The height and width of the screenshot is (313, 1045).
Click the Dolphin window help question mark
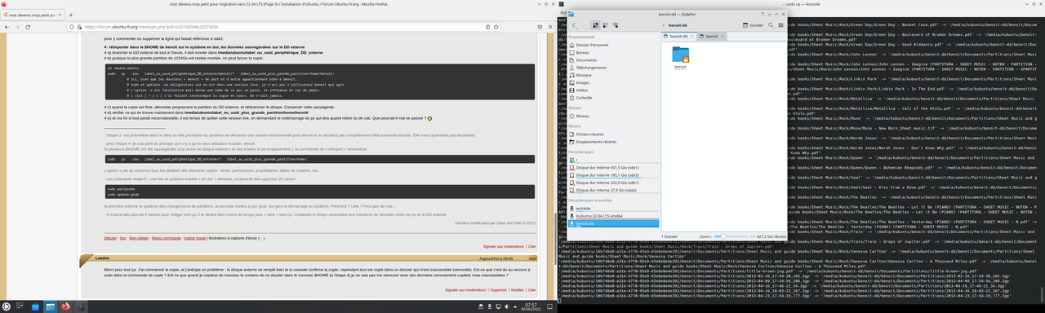pos(763,14)
